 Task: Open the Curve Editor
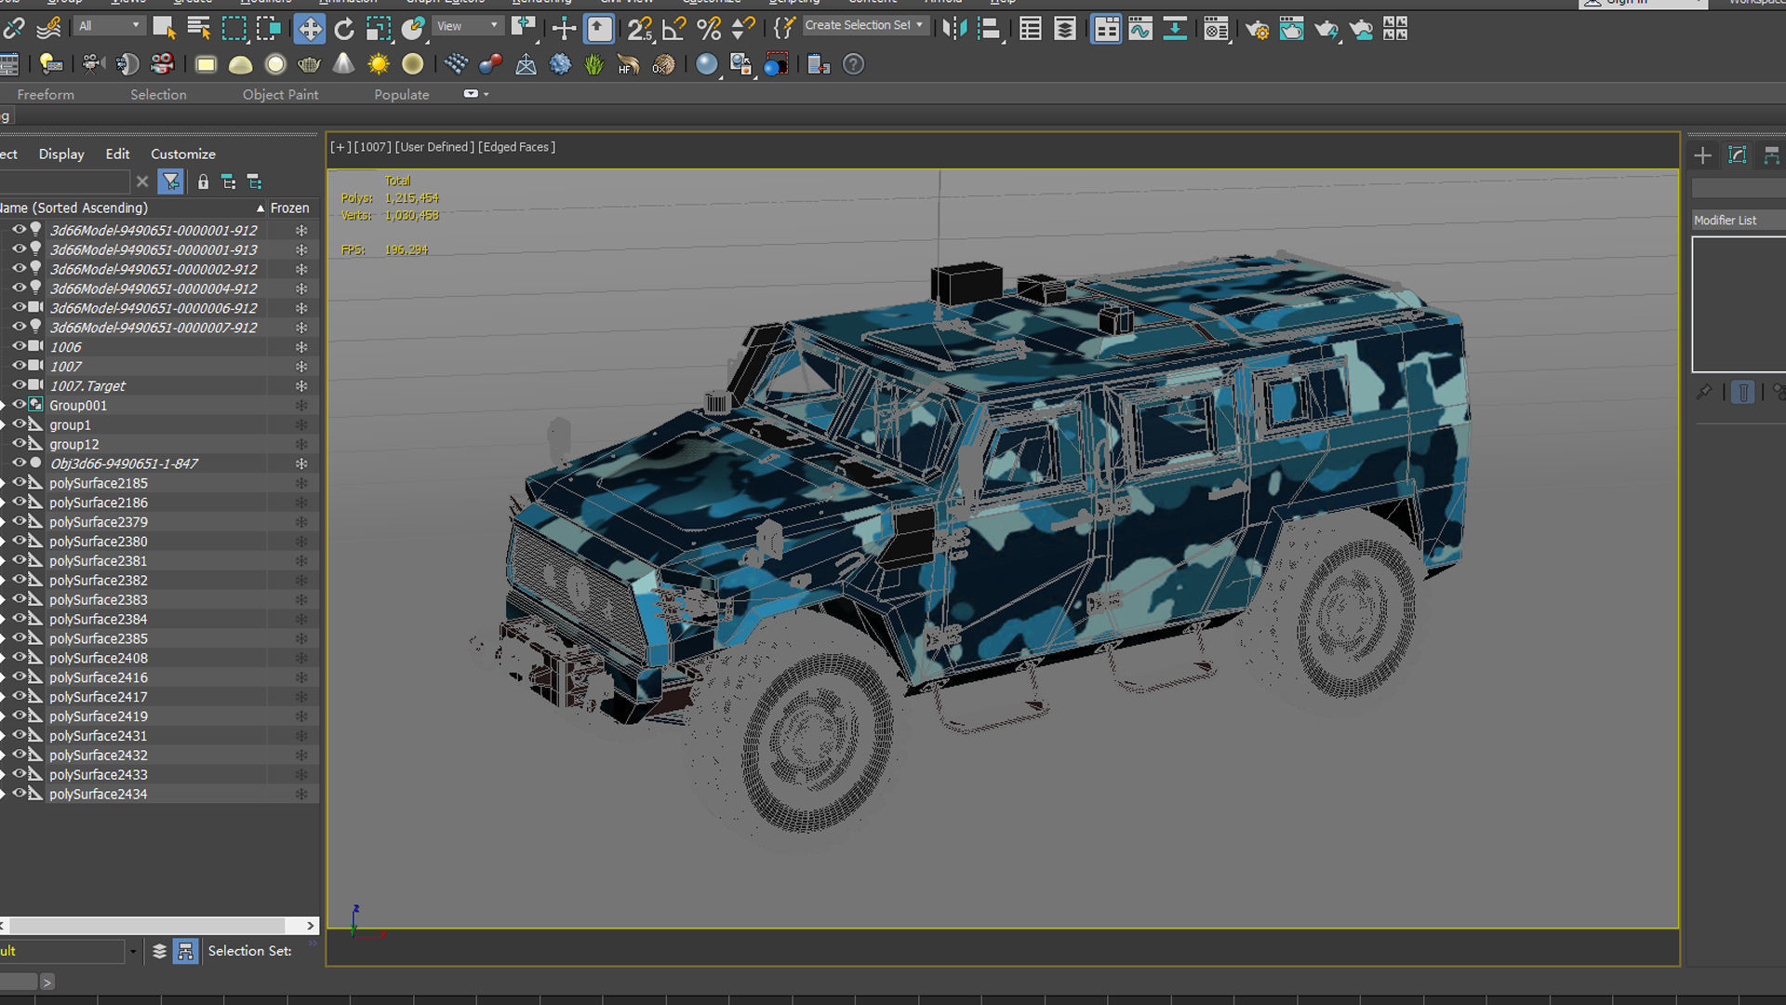tap(1140, 29)
